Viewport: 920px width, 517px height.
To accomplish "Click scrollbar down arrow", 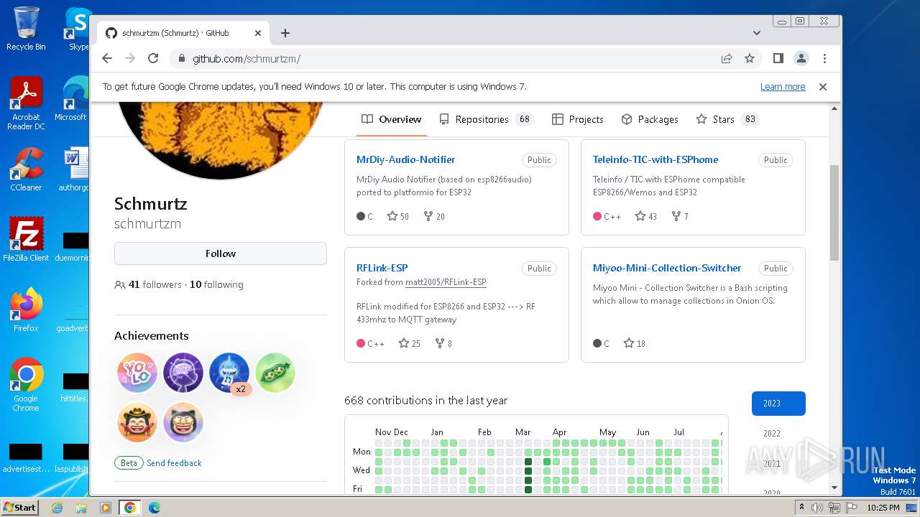I will 834,488.
